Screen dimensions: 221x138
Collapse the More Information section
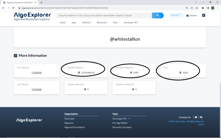point(15,56)
